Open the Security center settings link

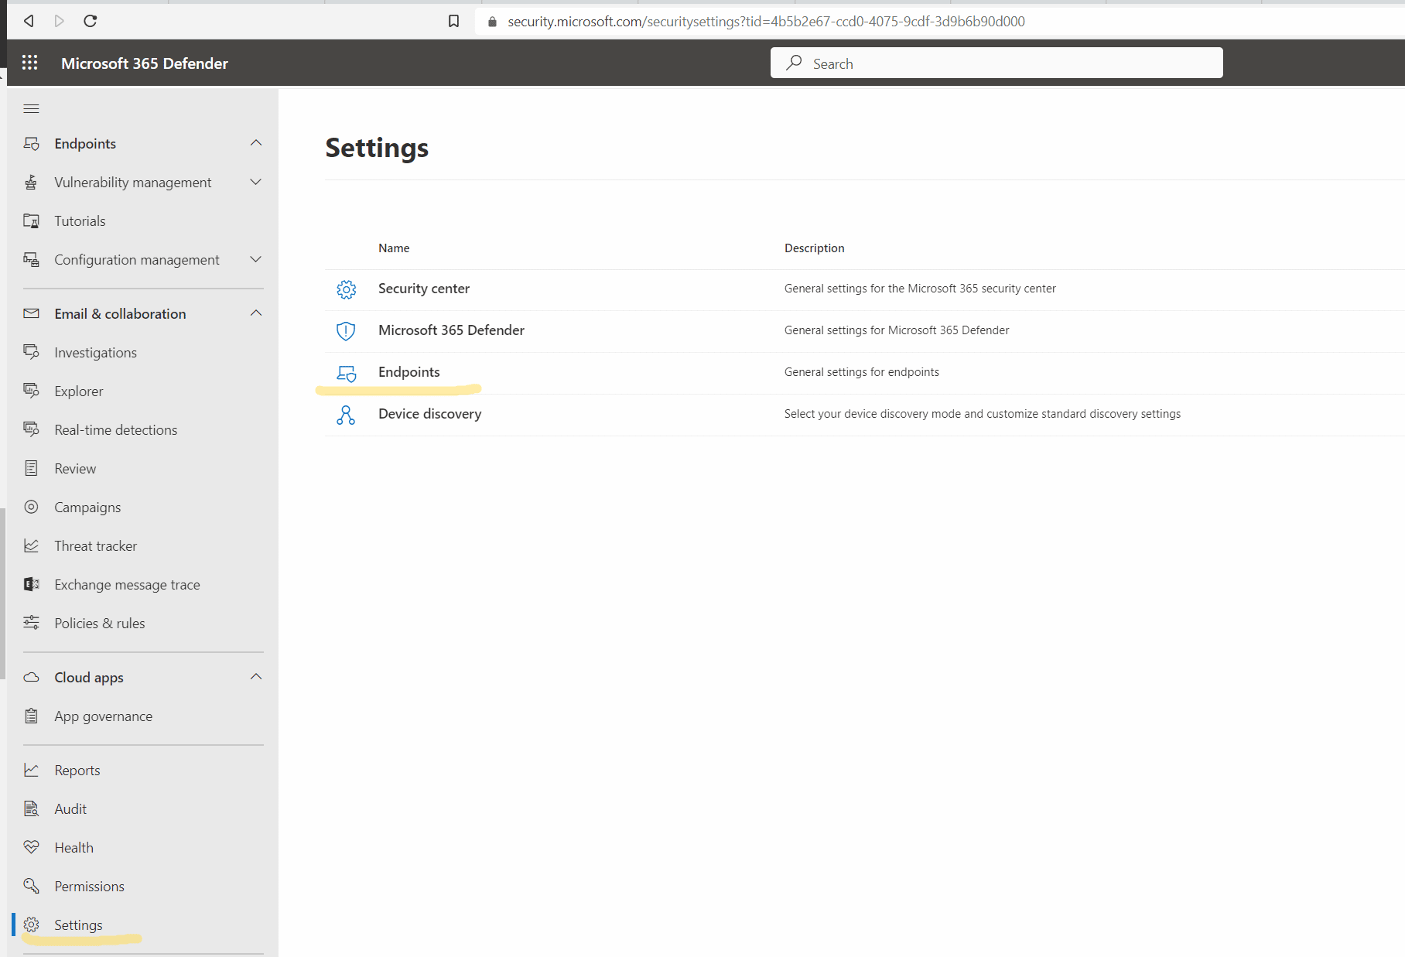click(x=423, y=288)
